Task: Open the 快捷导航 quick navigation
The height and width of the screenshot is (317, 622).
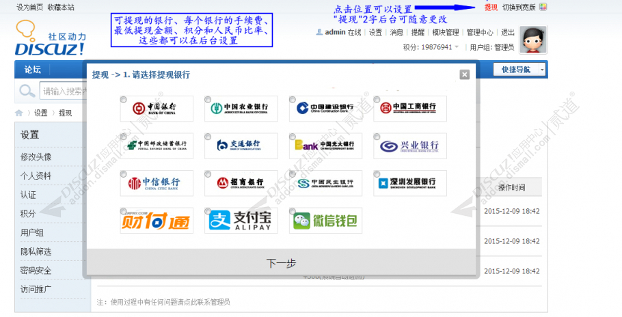Action: tap(515, 70)
